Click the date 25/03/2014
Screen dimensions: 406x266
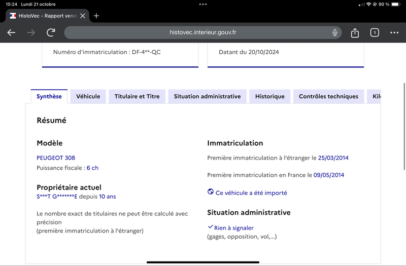point(333,158)
